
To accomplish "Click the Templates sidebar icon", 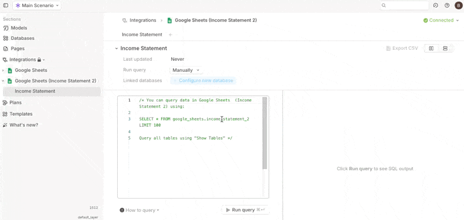I will point(5,114).
